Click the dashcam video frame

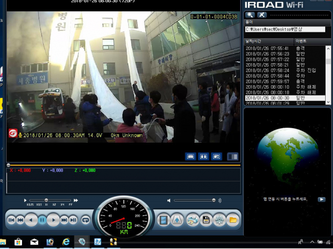click(x=123, y=77)
